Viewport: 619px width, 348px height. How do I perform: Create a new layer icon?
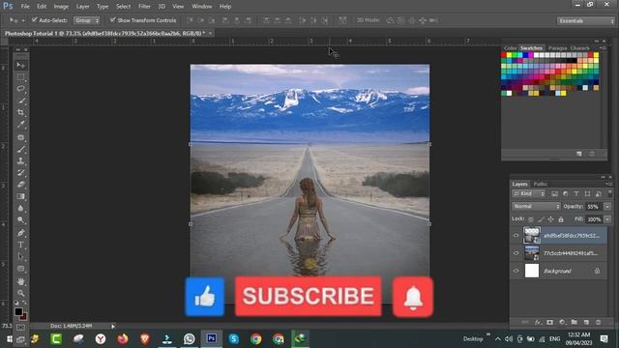(586, 322)
